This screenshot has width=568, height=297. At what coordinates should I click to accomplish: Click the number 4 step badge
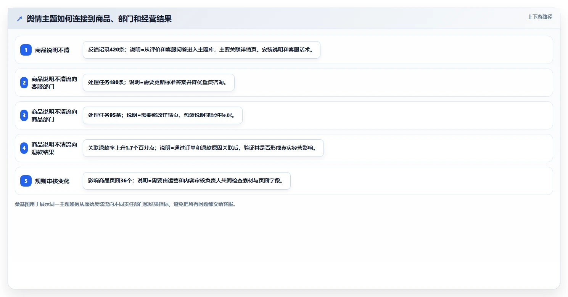(x=24, y=148)
